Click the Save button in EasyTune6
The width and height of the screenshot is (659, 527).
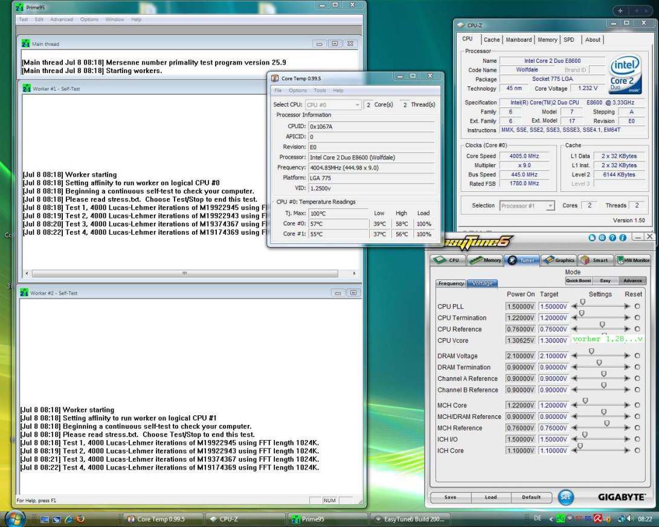[450, 497]
